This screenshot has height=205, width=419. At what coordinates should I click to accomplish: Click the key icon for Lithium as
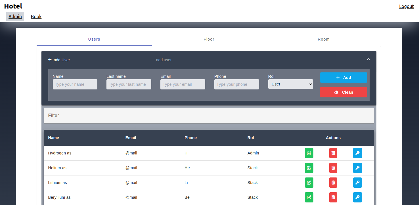coord(357,183)
